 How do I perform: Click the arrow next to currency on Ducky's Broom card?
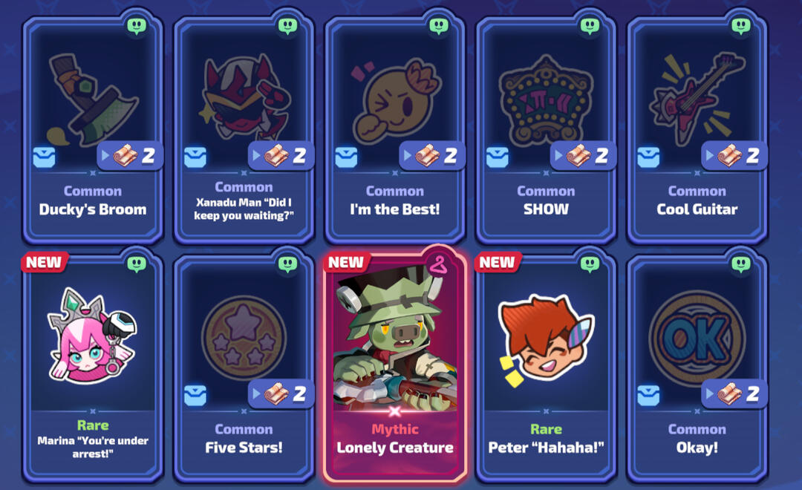(105, 155)
